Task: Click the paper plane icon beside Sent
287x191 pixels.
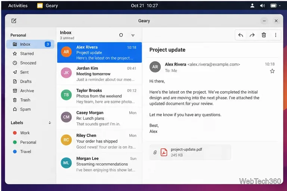Action: pyautogui.click(x=15, y=72)
